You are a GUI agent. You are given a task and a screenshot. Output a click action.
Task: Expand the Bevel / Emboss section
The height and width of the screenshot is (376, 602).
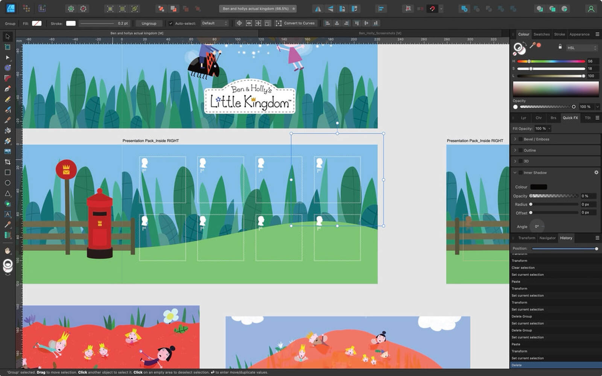pyautogui.click(x=515, y=139)
